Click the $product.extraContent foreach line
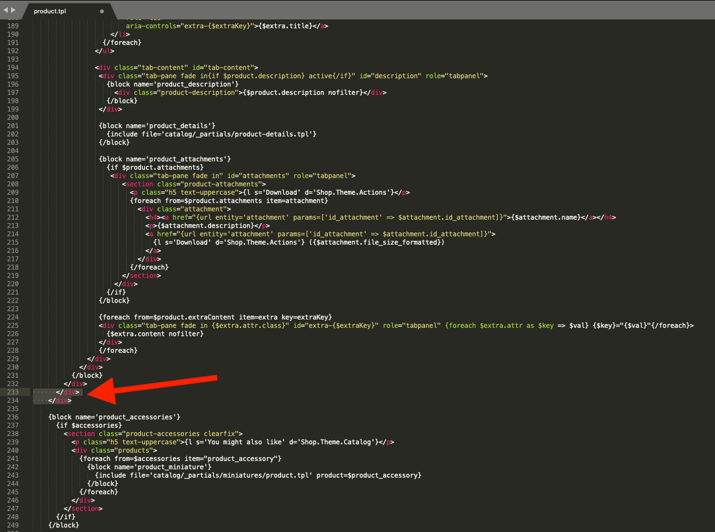 [x=215, y=317]
